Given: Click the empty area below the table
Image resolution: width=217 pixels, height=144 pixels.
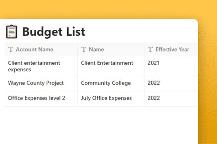Looking at the screenshot, I should [99, 125].
